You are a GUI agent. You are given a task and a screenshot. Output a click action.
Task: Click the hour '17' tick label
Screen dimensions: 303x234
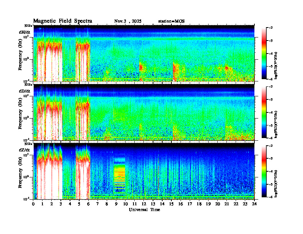[190, 204]
